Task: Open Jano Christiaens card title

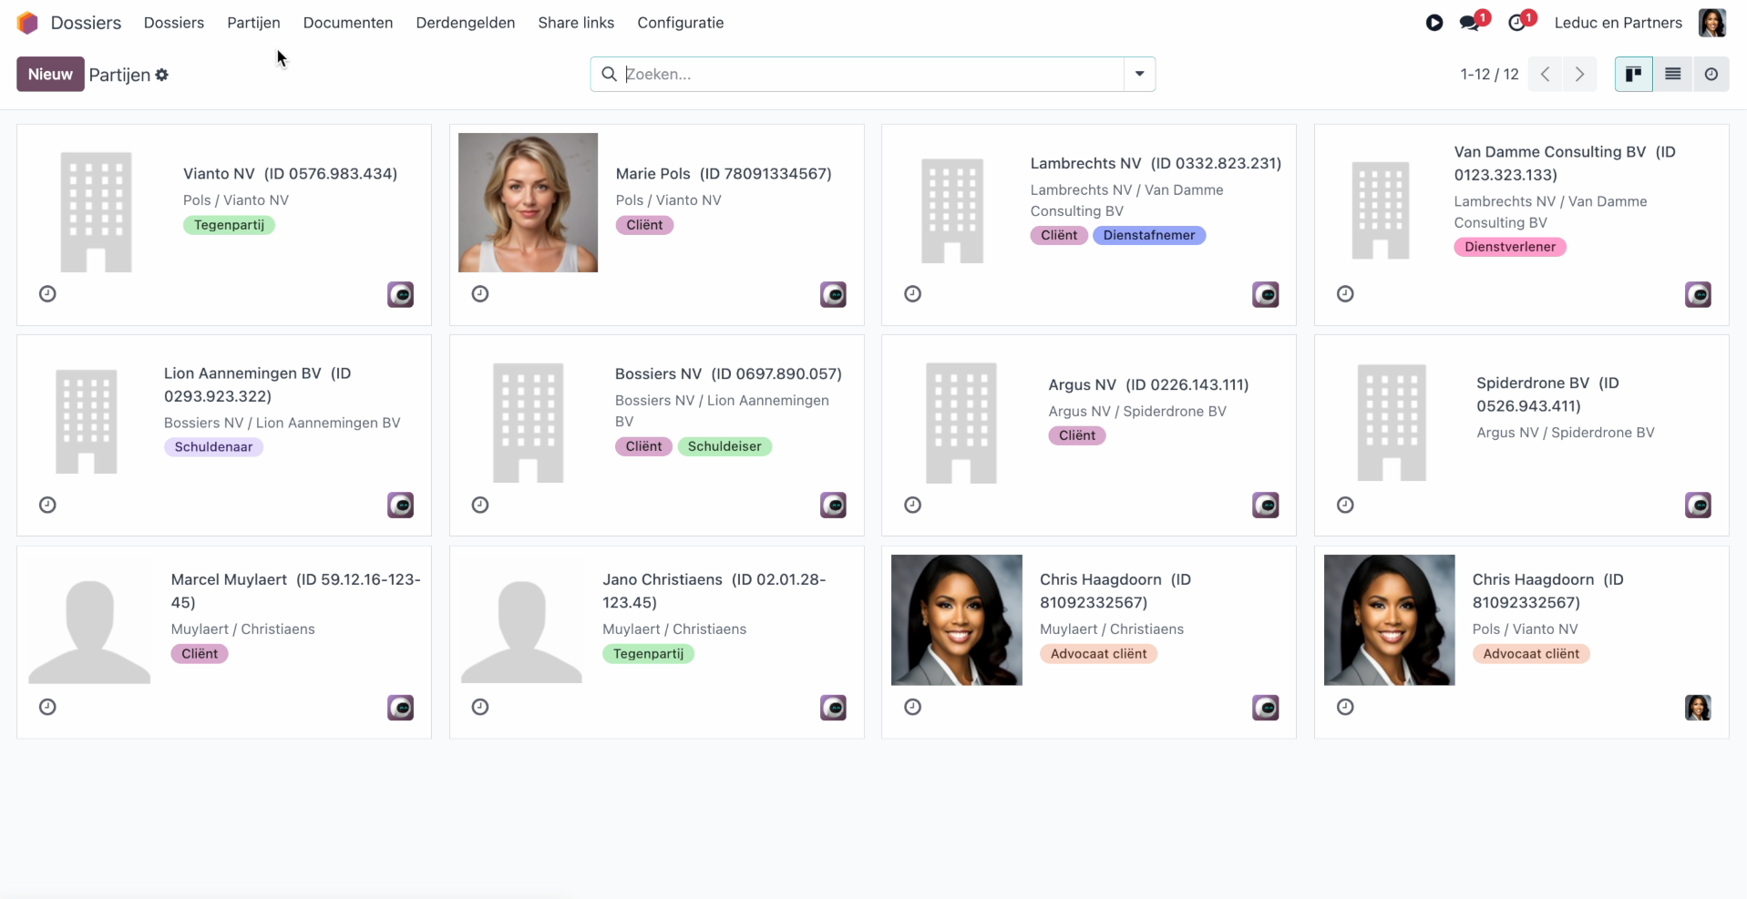Action: (x=714, y=590)
